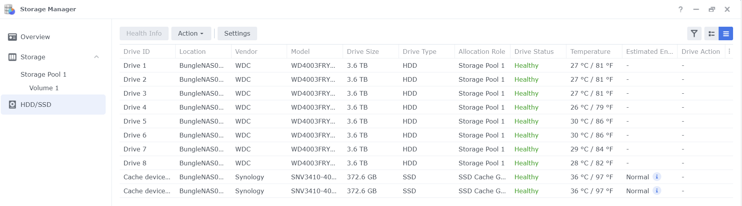
Task: Click the Storage section icon
Action: (x=12, y=57)
